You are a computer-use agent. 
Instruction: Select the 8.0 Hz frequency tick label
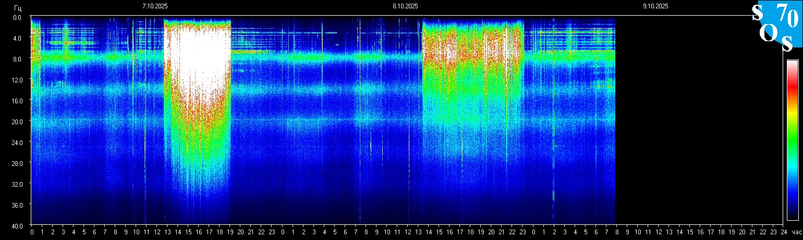pyautogui.click(x=17, y=59)
